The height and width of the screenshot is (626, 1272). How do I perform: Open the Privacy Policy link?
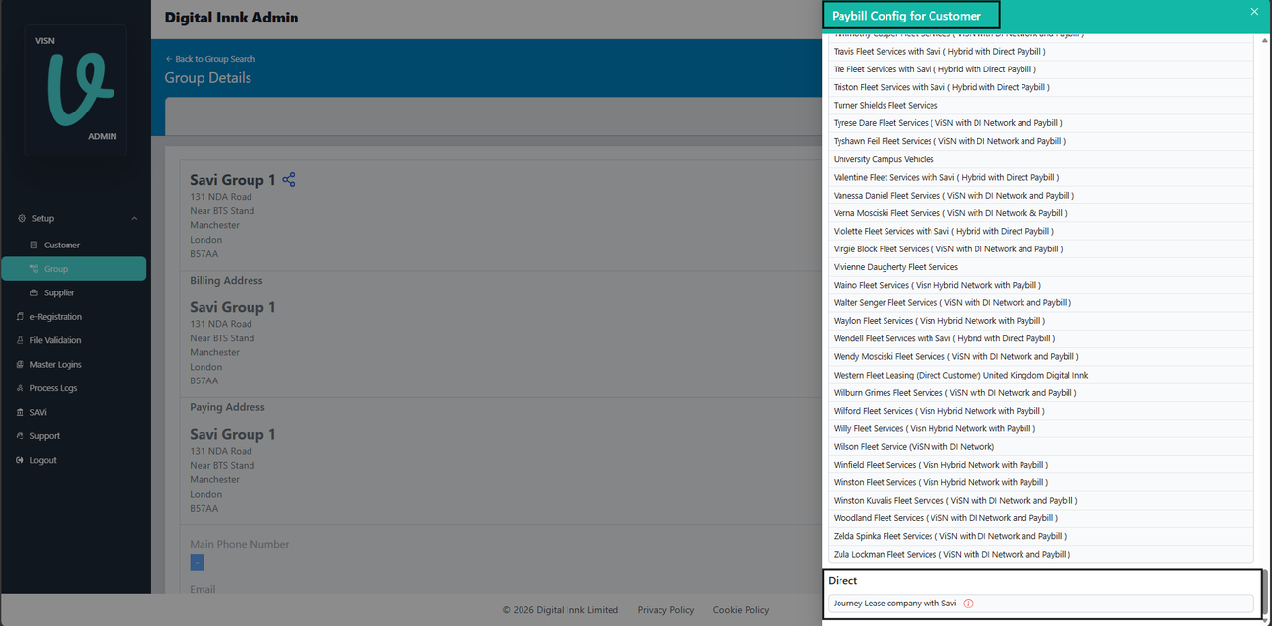pos(665,610)
